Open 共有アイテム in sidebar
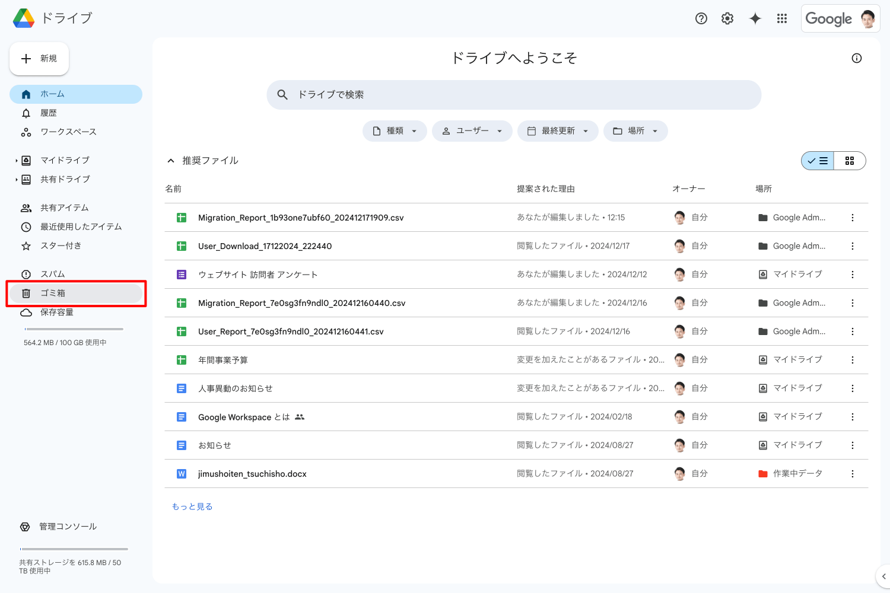 76,208
